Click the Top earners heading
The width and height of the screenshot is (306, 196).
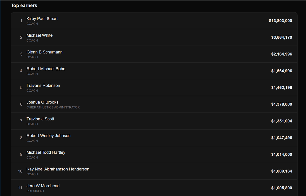[24, 5]
